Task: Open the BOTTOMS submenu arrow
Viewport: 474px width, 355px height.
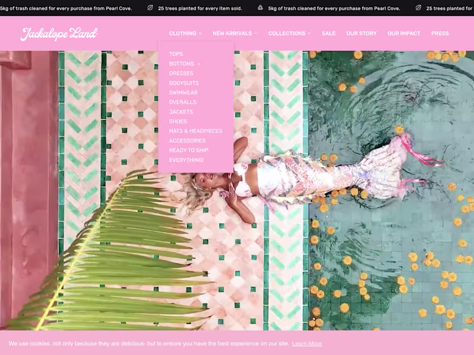Action: coord(198,63)
